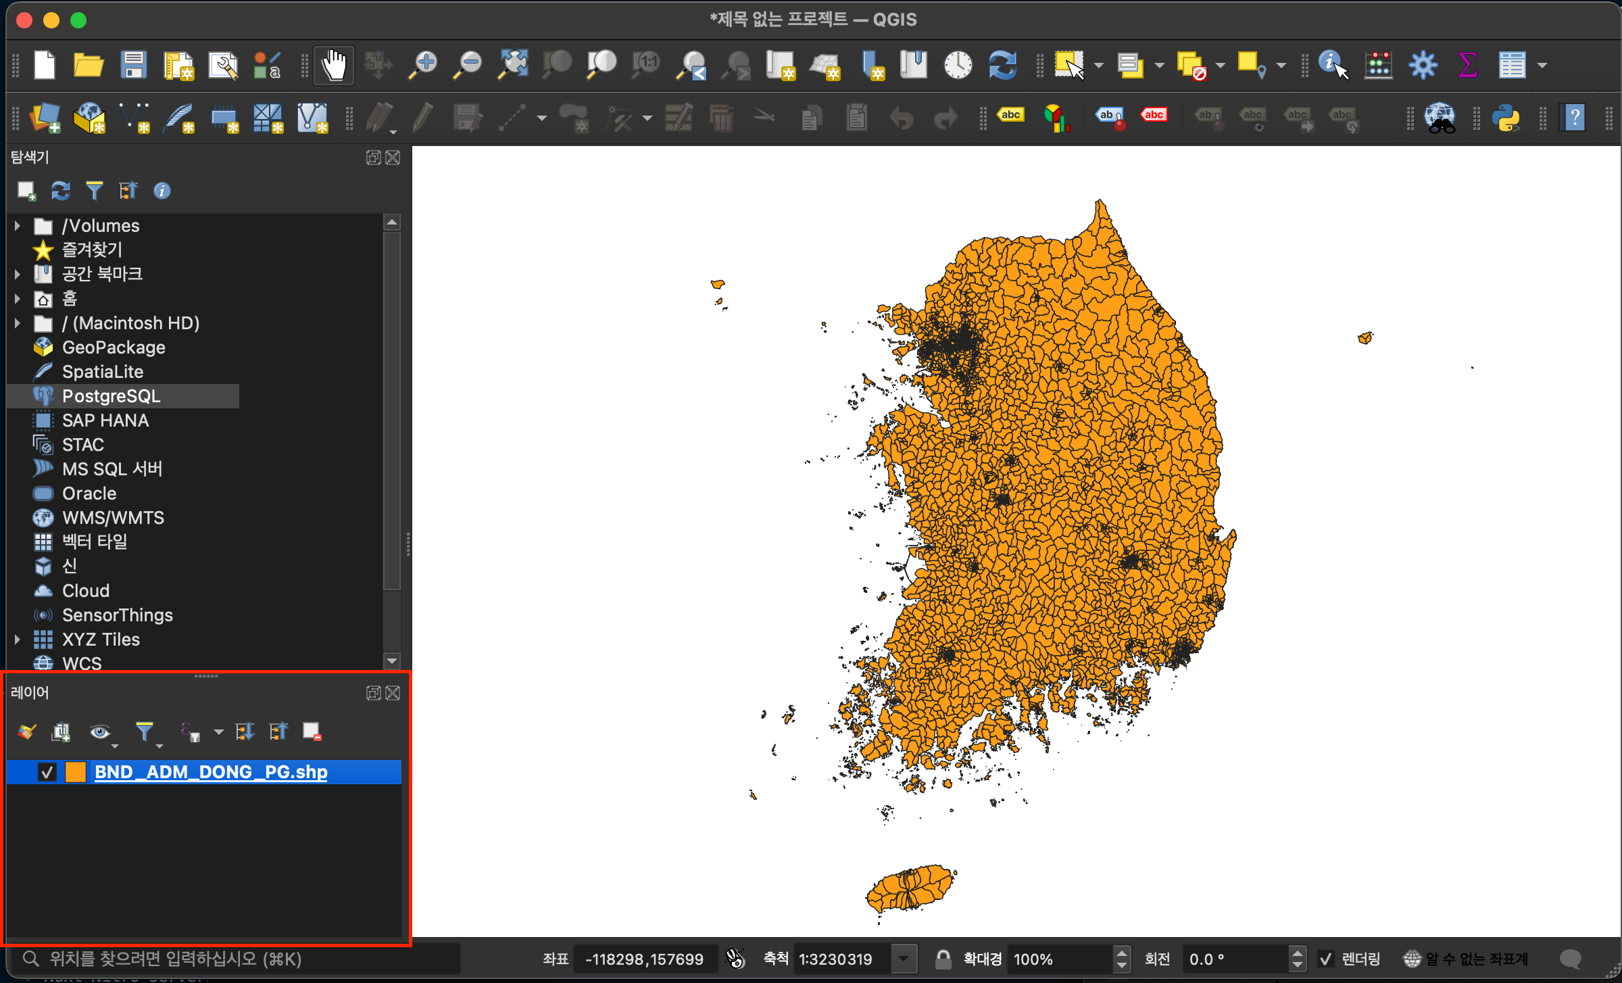Open the attribute table icon
This screenshot has width=1622, height=983.
click(x=1512, y=66)
